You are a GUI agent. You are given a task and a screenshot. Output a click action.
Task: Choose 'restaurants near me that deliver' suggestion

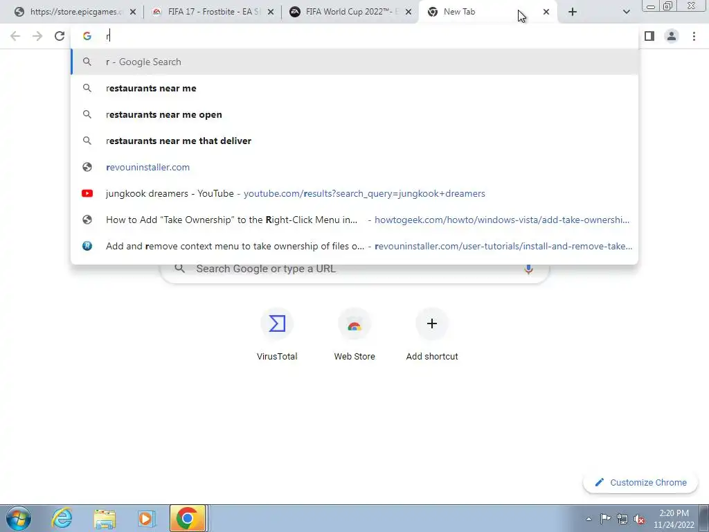[354, 141]
